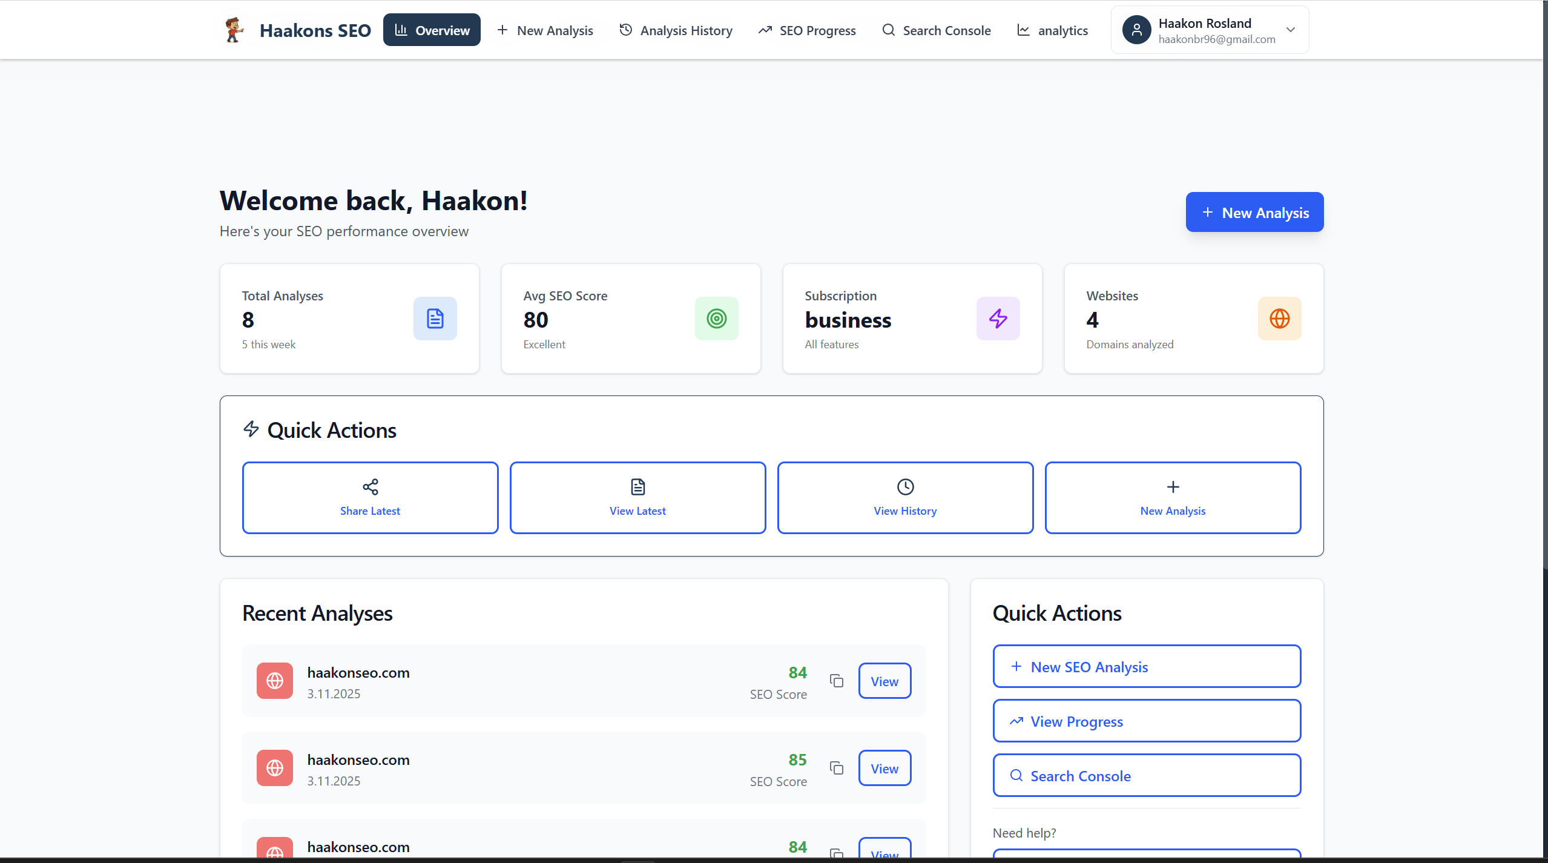The image size is (1548, 863).
Task: Click New SEO Analysis in Quick Actions
Action: (1145, 666)
